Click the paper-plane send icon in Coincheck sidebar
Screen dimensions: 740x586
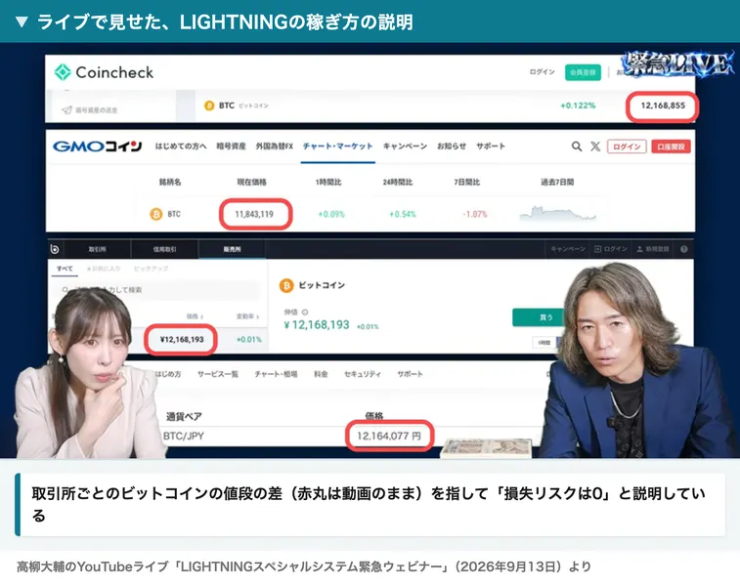pos(67,109)
